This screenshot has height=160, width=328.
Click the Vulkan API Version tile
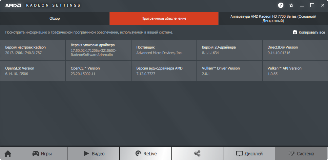coord(295,71)
